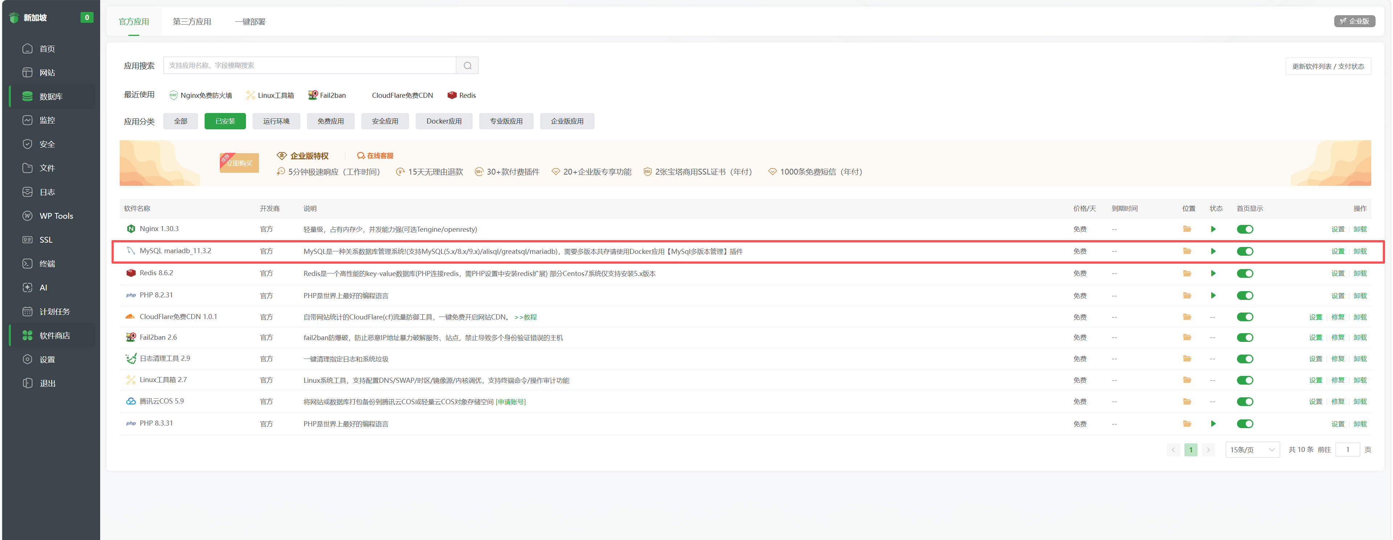The width and height of the screenshot is (1393, 540).
Task: Toggle homepage display for Redis 8.6.2
Action: [x=1245, y=273]
